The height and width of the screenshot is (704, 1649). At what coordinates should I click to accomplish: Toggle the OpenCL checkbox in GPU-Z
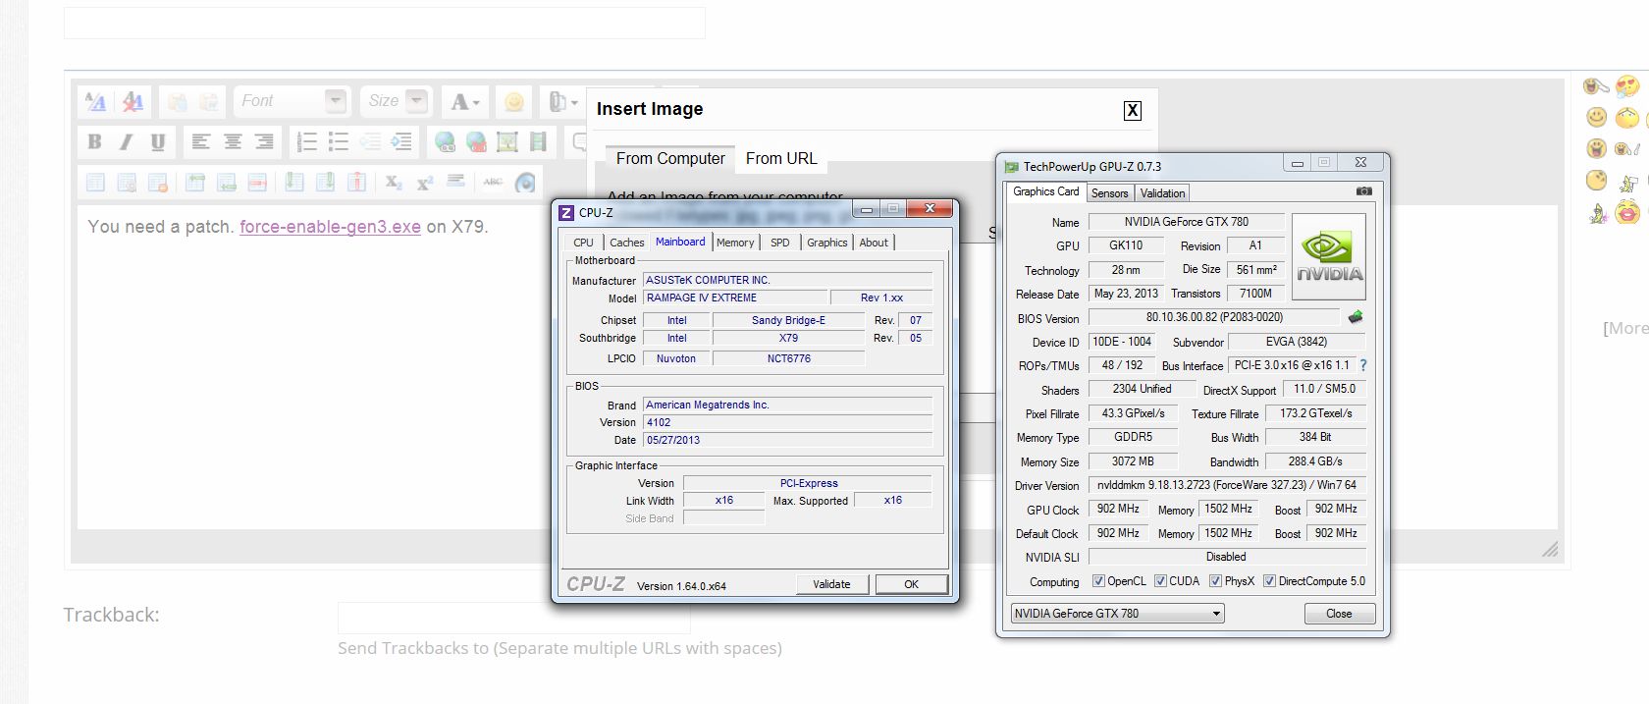click(1098, 581)
